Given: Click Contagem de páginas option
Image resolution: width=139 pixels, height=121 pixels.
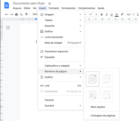Looking at the screenshot, I should point(103,116).
